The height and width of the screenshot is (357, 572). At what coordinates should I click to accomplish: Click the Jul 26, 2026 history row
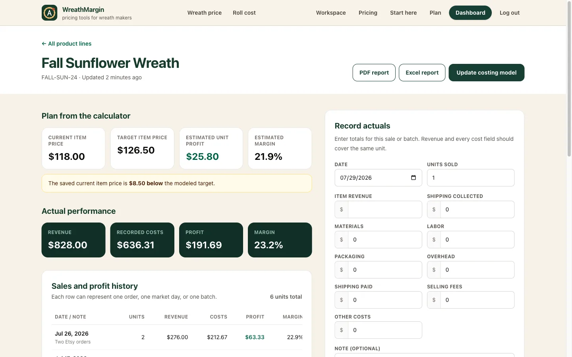coord(177,337)
